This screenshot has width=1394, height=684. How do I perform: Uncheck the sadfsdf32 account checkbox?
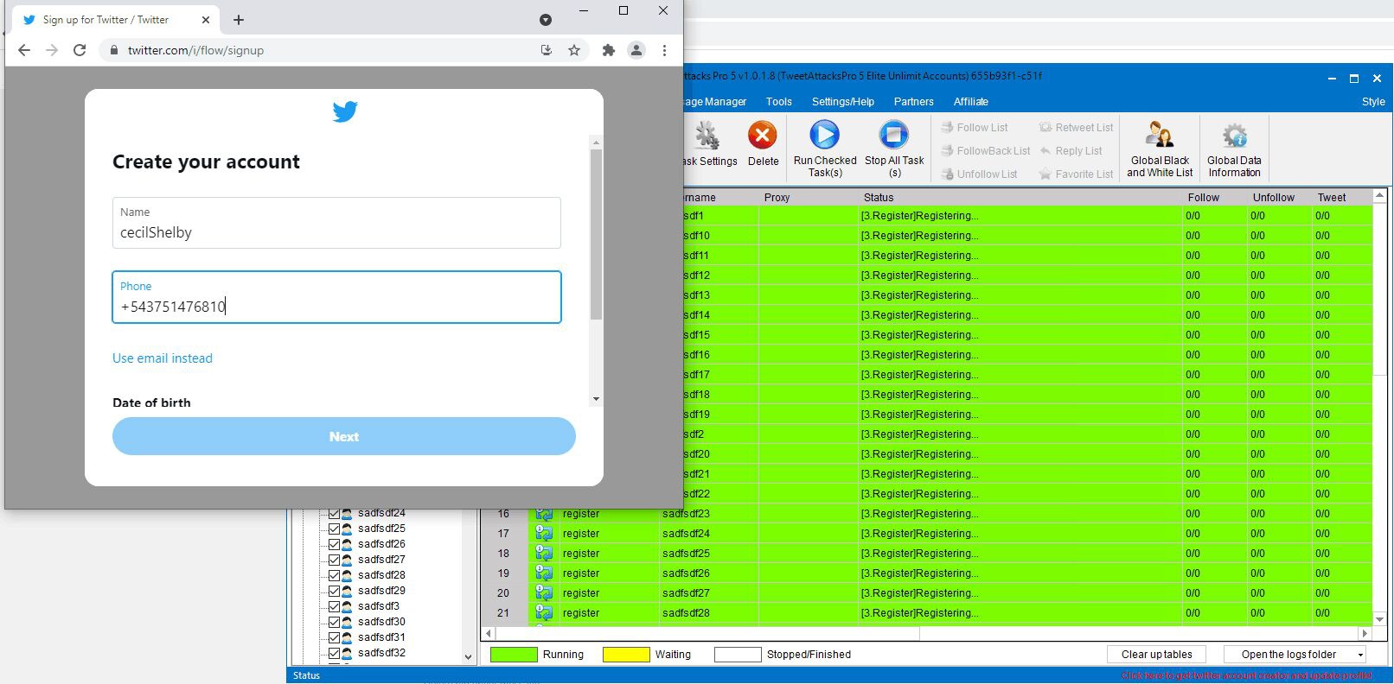coord(334,653)
